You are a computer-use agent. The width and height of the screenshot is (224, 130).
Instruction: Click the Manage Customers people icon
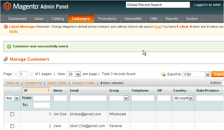6,59
